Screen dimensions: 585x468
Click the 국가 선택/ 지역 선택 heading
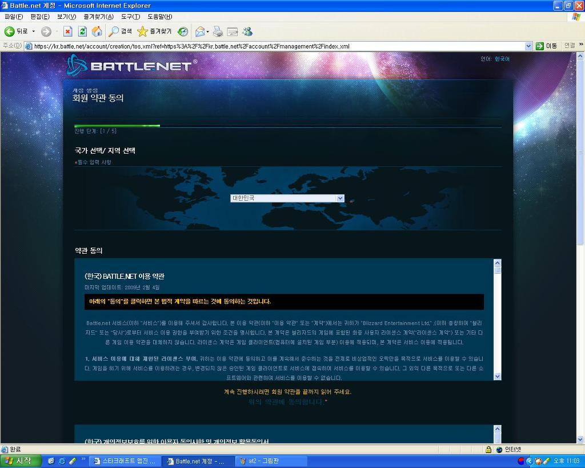point(105,150)
